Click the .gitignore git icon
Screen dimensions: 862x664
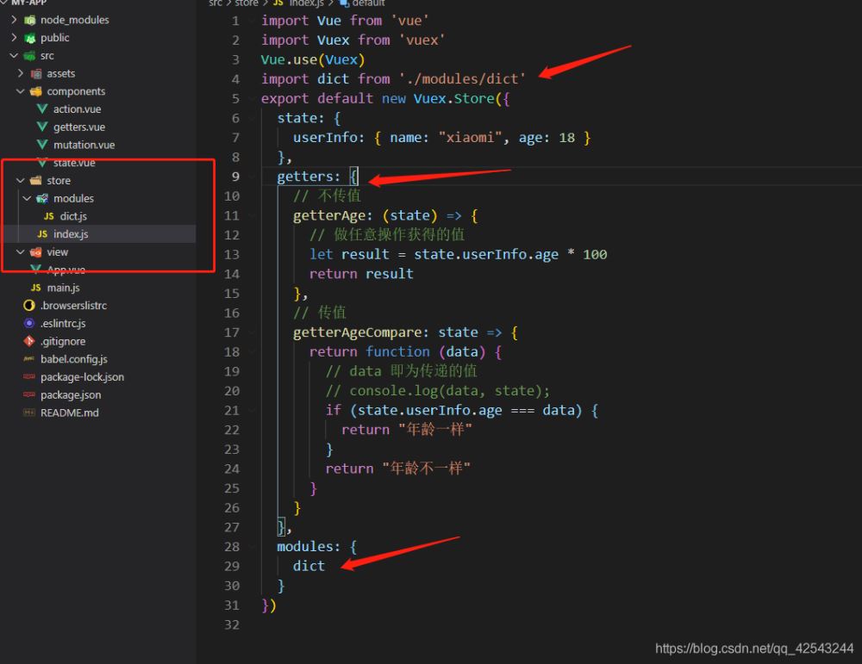coord(30,341)
